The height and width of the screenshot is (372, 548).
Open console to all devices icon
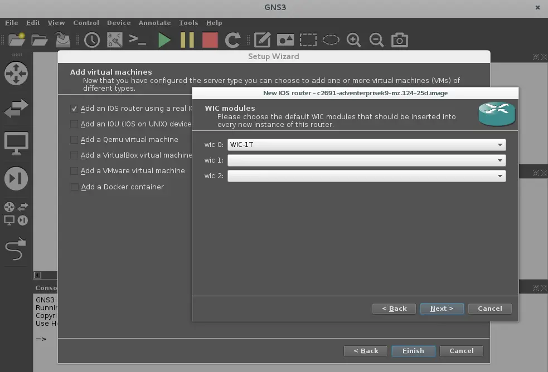[x=137, y=40]
